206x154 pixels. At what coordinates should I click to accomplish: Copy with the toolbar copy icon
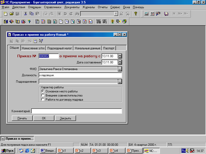(x=31, y=14)
